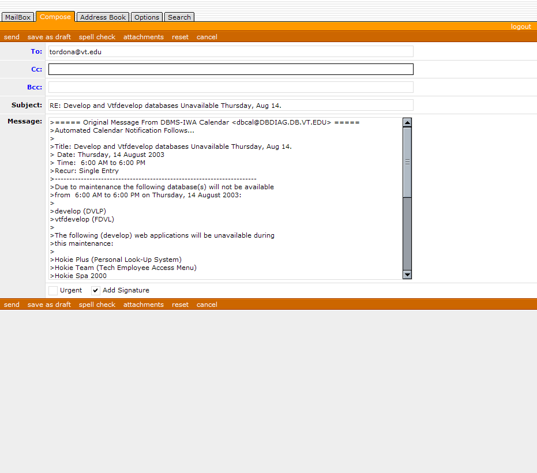537x473 pixels.
Task: Click into the Subject input field
Action: click(x=231, y=106)
